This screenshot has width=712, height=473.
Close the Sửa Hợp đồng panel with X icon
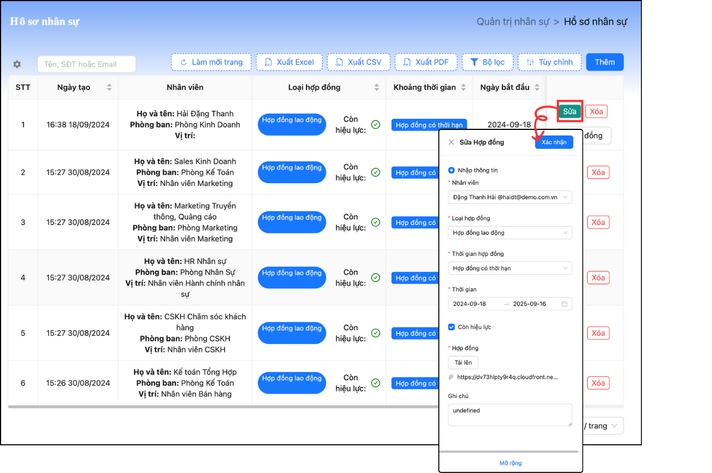tap(451, 142)
